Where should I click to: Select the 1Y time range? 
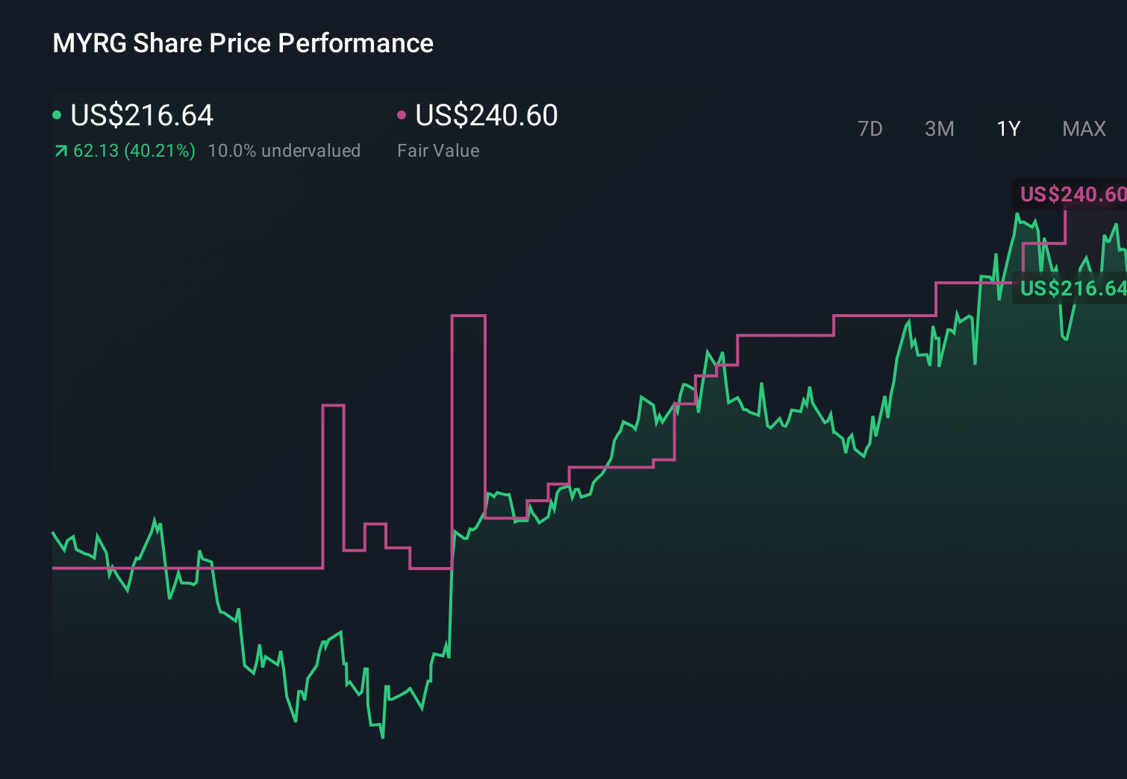tap(1008, 128)
